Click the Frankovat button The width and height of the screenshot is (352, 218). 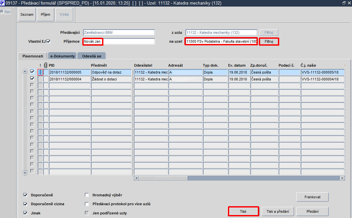coord(312,197)
